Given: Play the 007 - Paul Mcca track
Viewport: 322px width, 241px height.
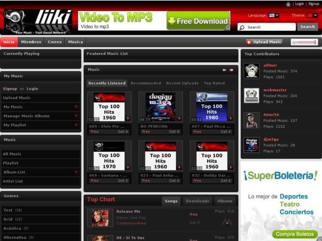Looking at the screenshot, I should pos(231,119).
